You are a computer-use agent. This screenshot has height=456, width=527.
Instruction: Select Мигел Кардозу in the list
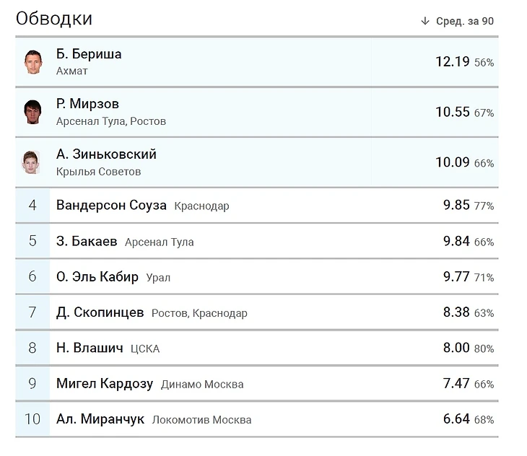(105, 383)
